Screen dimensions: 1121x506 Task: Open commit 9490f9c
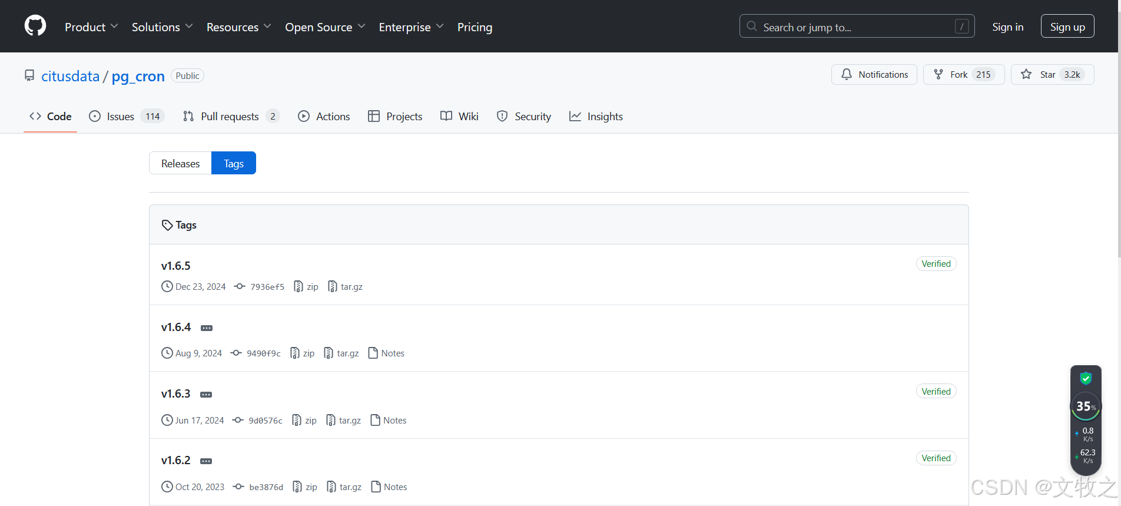(x=256, y=353)
